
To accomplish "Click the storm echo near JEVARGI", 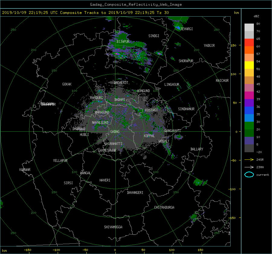I will (177, 28).
